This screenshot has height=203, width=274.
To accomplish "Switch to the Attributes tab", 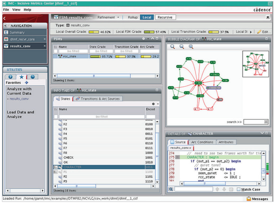I will click(226, 142).
